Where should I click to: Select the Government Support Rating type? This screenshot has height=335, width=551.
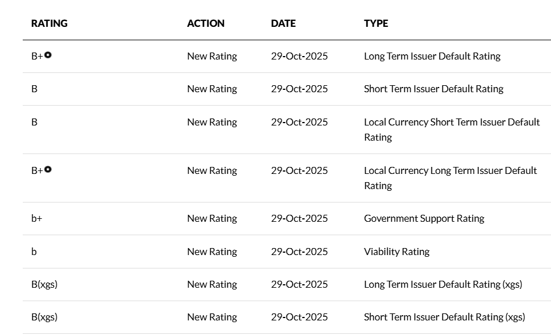424,218
